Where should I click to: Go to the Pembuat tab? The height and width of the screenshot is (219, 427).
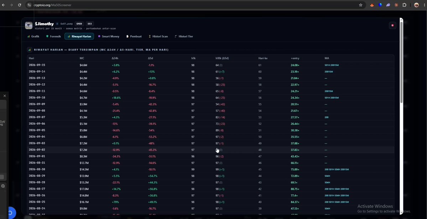coord(134,36)
